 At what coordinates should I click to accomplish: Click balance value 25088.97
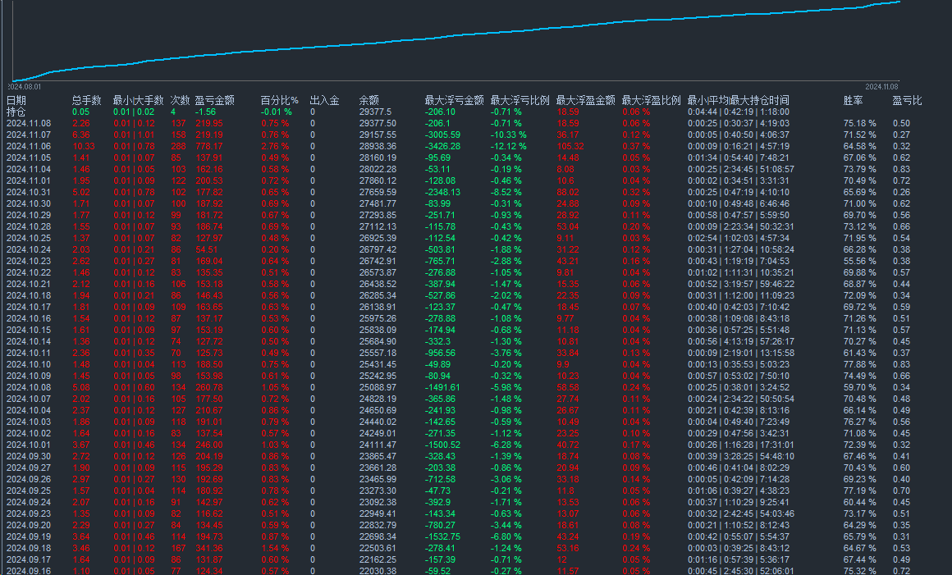tap(378, 387)
